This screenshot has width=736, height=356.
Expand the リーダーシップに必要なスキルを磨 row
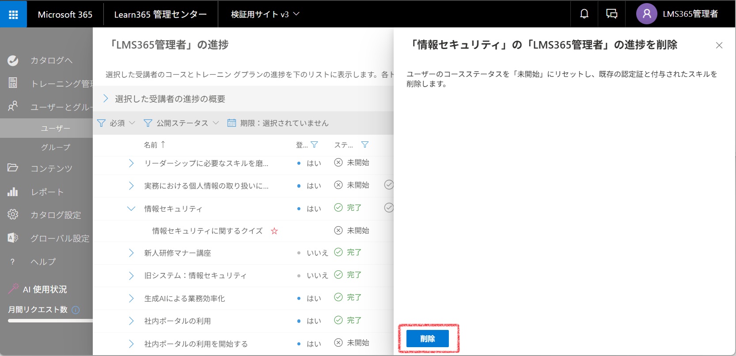pos(131,163)
